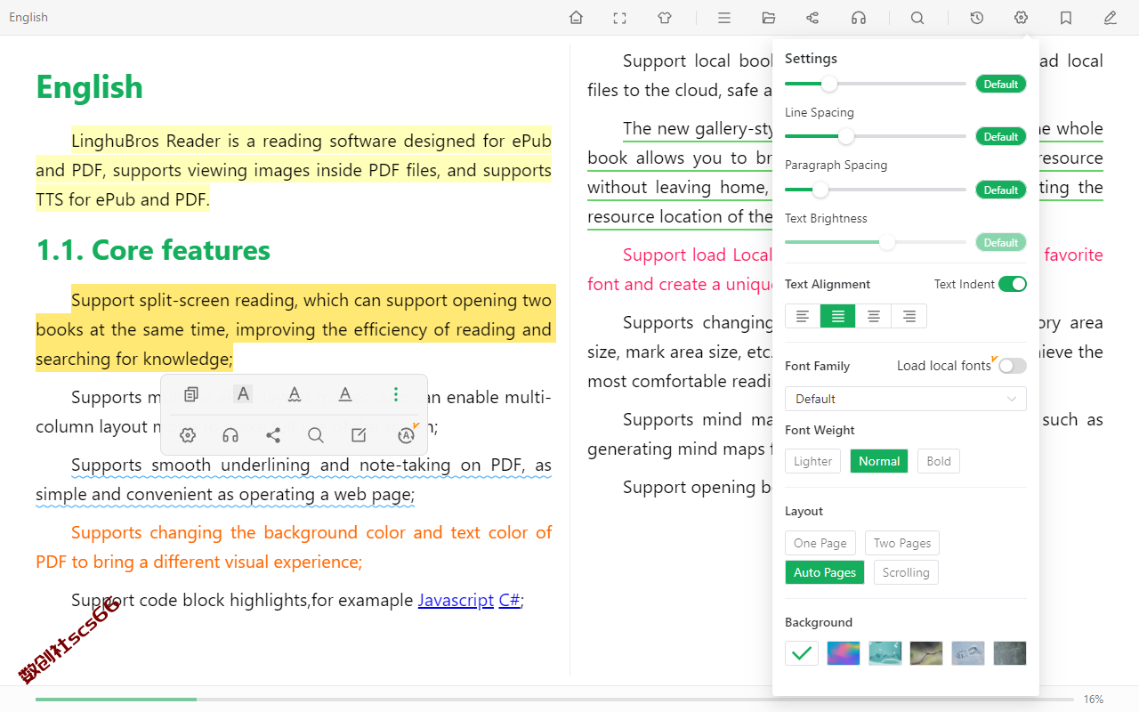Set font weight to Bold
The width and height of the screenshot is (1139, 712).
coord(939,461)
